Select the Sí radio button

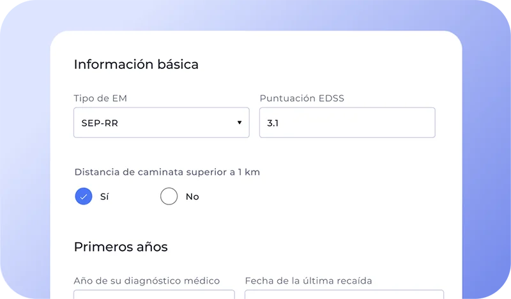(84, 196)
